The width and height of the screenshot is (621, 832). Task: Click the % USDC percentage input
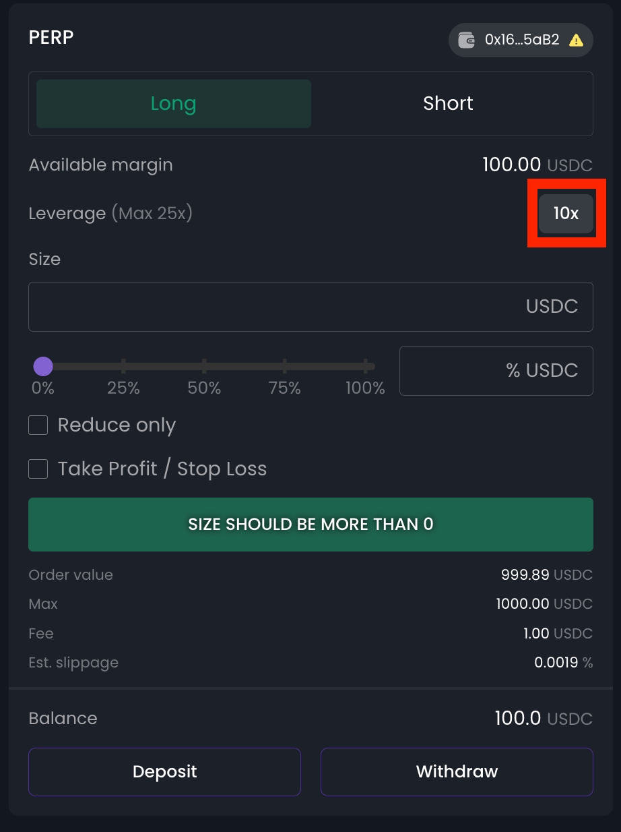(496, 371)
